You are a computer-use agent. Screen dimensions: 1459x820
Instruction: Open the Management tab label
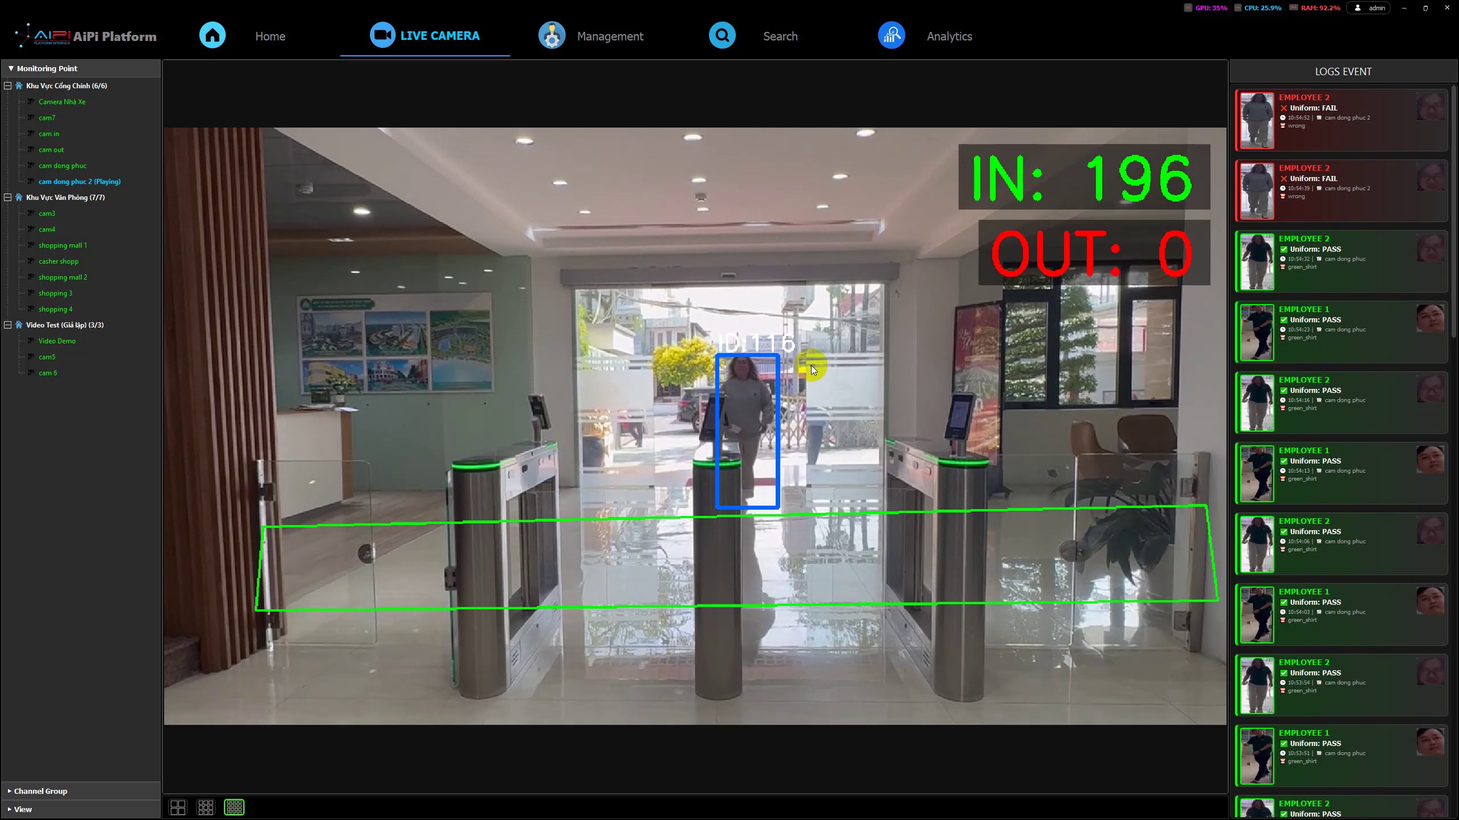pyautogui.click(x=610, y=36)
